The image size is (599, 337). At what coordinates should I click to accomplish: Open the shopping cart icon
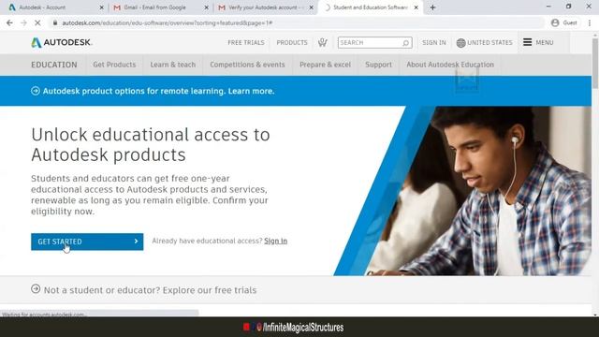(322, 42)
